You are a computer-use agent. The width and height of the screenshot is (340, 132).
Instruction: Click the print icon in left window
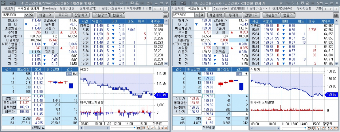point(137,3)
